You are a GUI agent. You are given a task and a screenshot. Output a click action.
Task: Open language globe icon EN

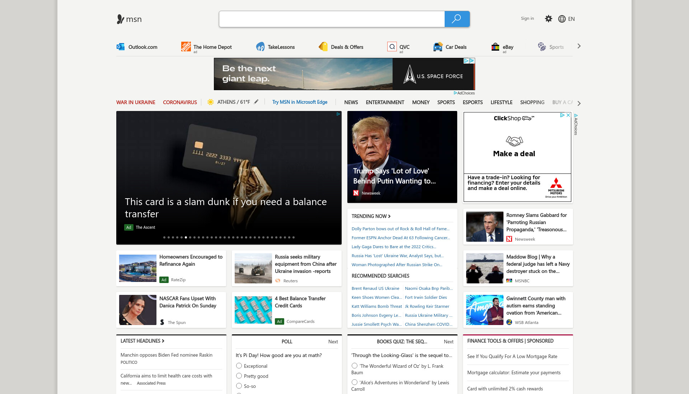(562, 19)
